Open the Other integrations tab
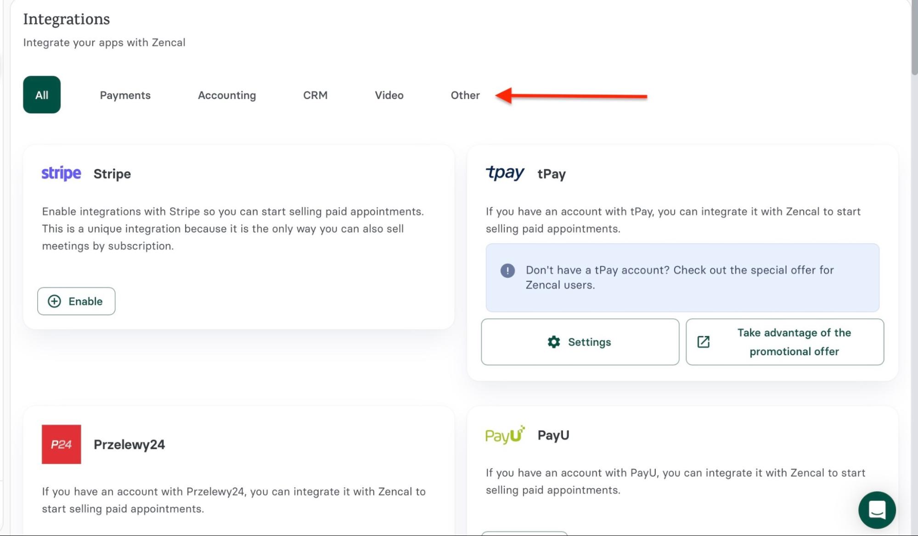 [x=465, y=95]
